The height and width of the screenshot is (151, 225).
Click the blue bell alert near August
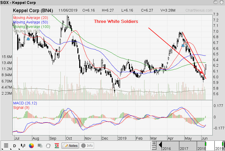point(28,39)
